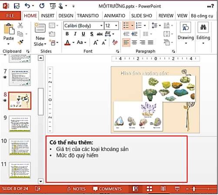Click the zoom out minus button
Screen dimensions: 218x195
click(x=187, y=189)
